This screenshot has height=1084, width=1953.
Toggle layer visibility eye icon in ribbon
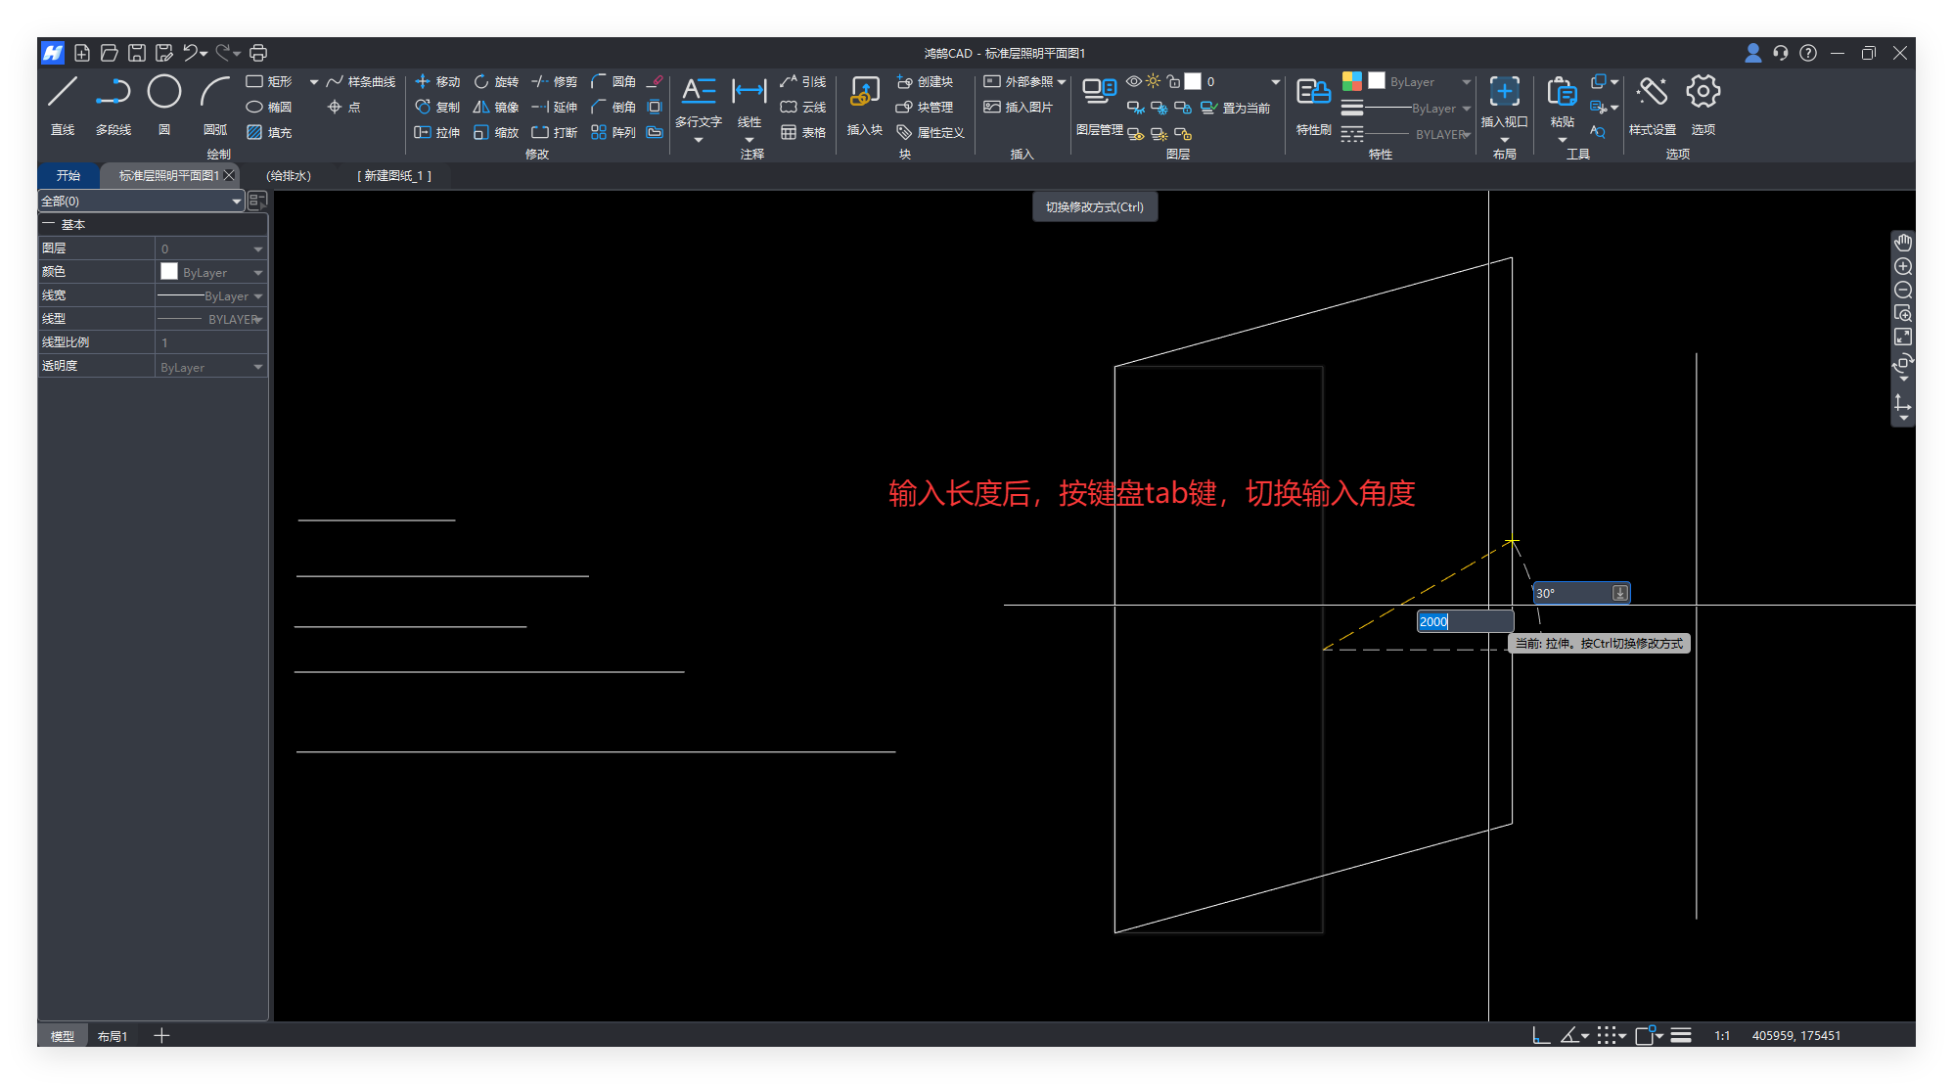1133,82
